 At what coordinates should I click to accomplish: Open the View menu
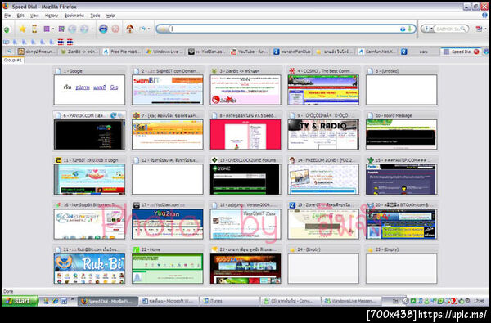34,16
